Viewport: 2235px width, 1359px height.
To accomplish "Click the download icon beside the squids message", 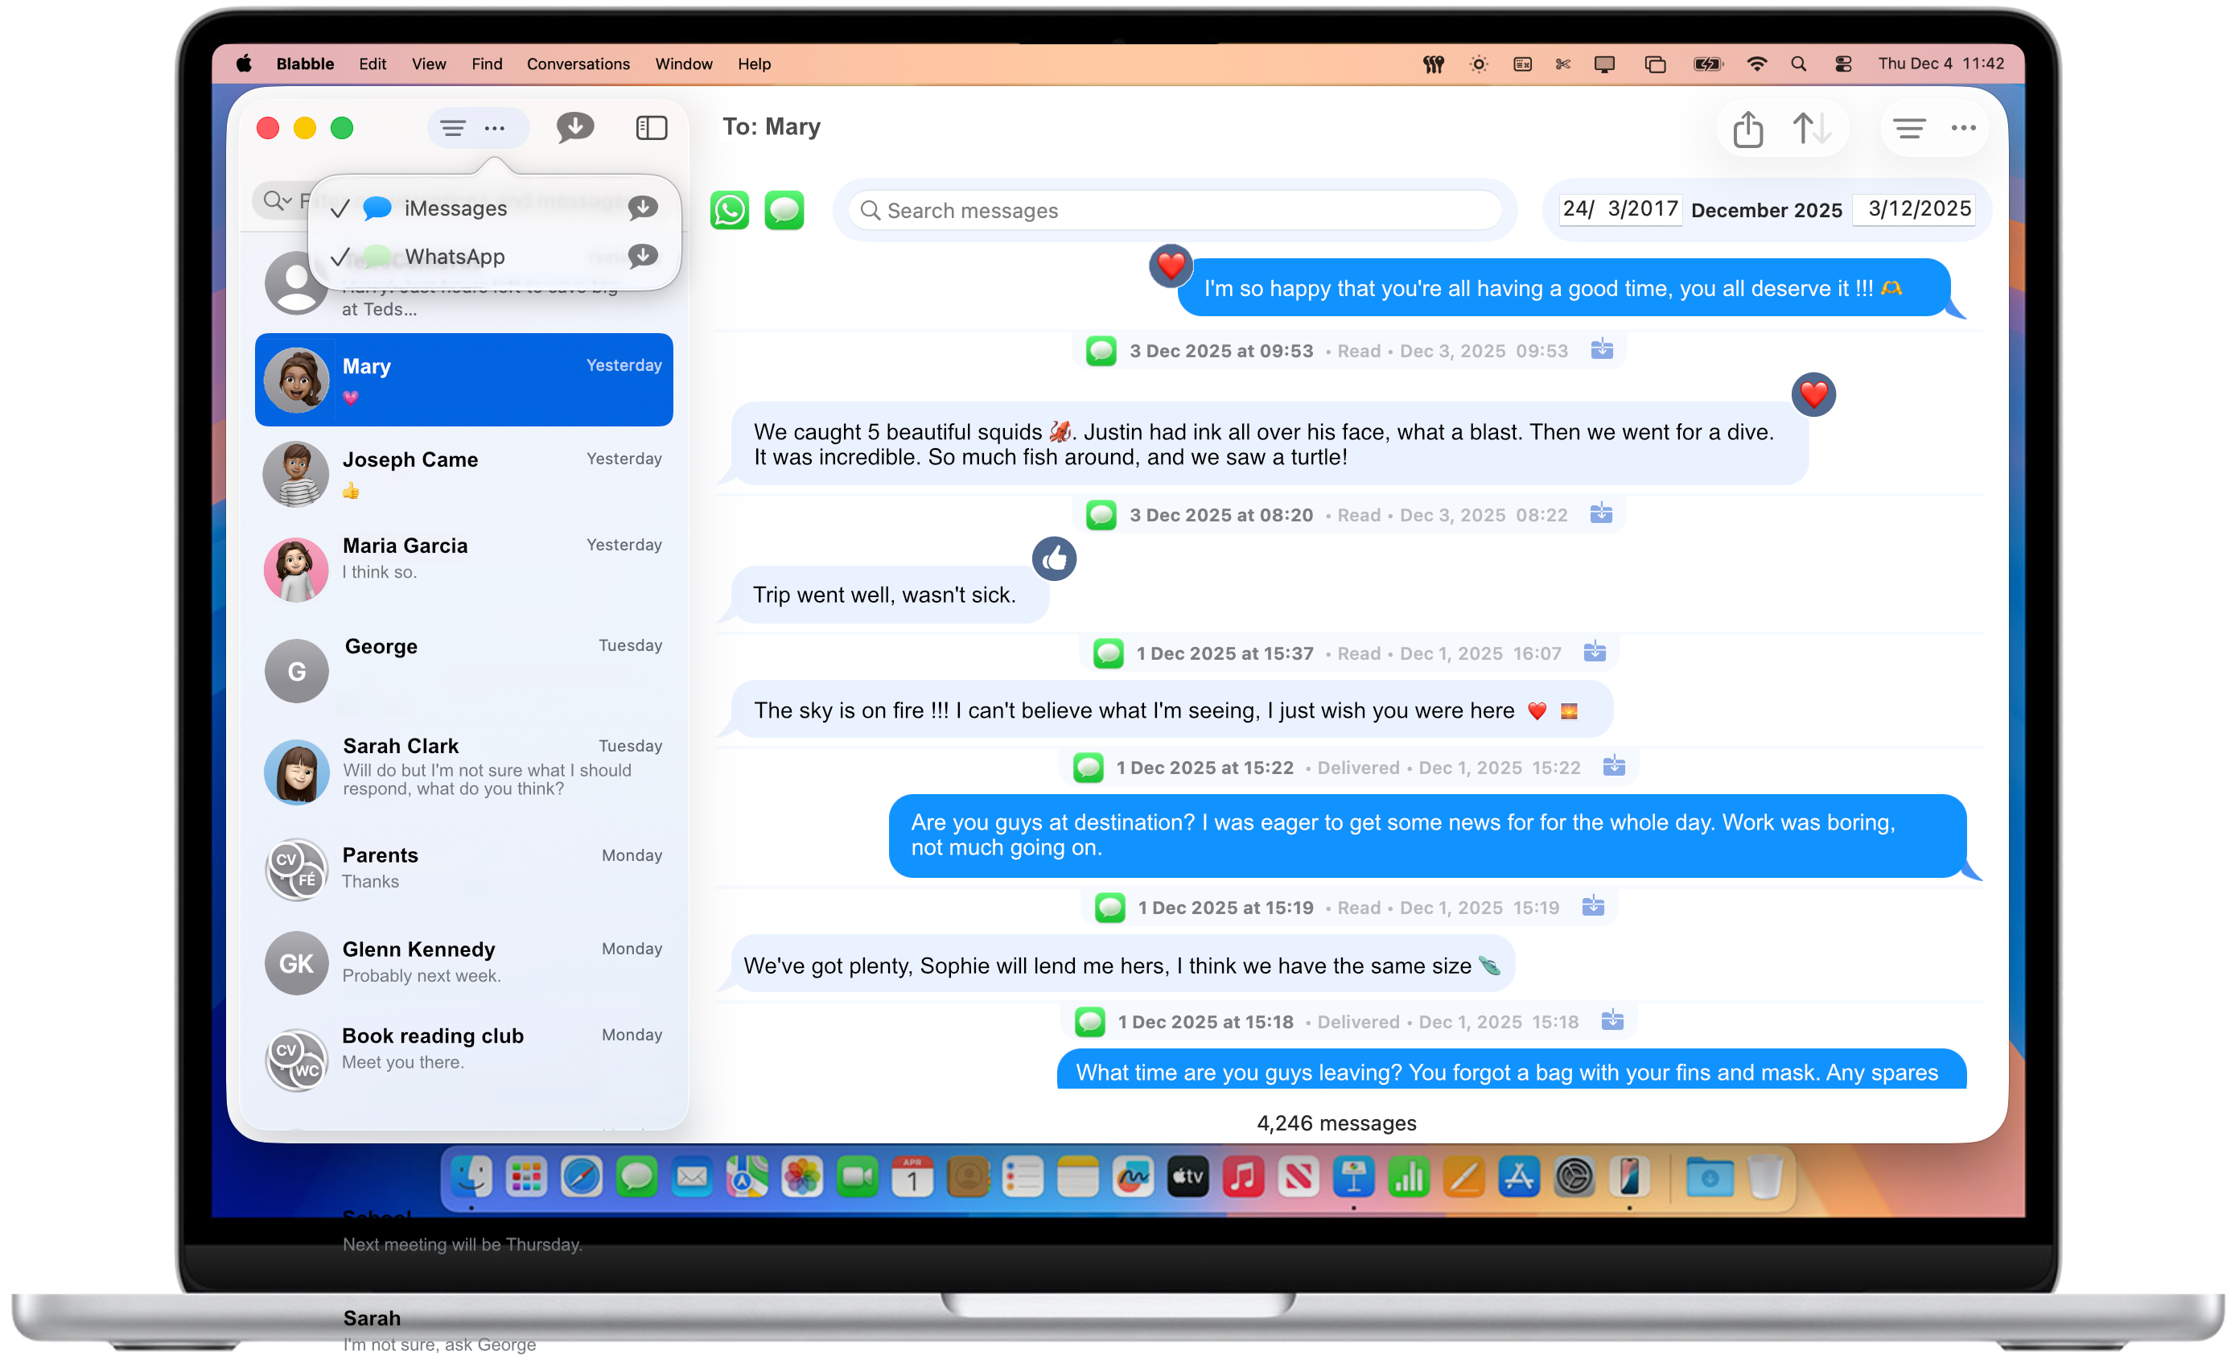I will tap(1601, 513).
